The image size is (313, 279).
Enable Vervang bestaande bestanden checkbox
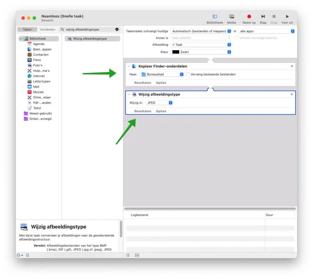tap(188, 74)
